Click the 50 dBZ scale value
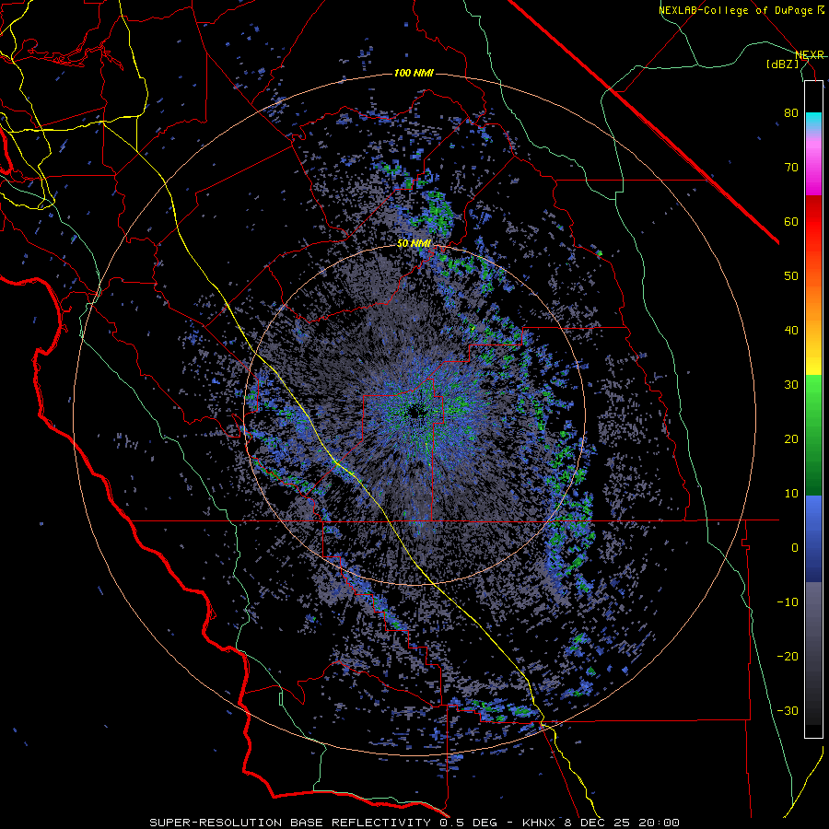Screen dimensions: 829x829 point(791,276)
